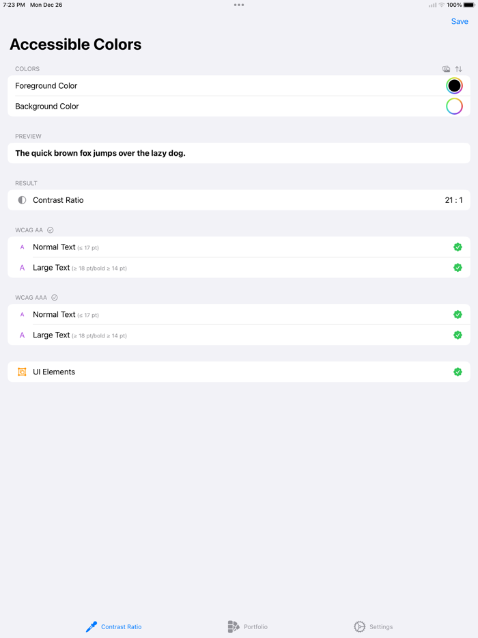Tap the UI Elements icon
This screenshot has height=638, width=478.
[21, 372]
